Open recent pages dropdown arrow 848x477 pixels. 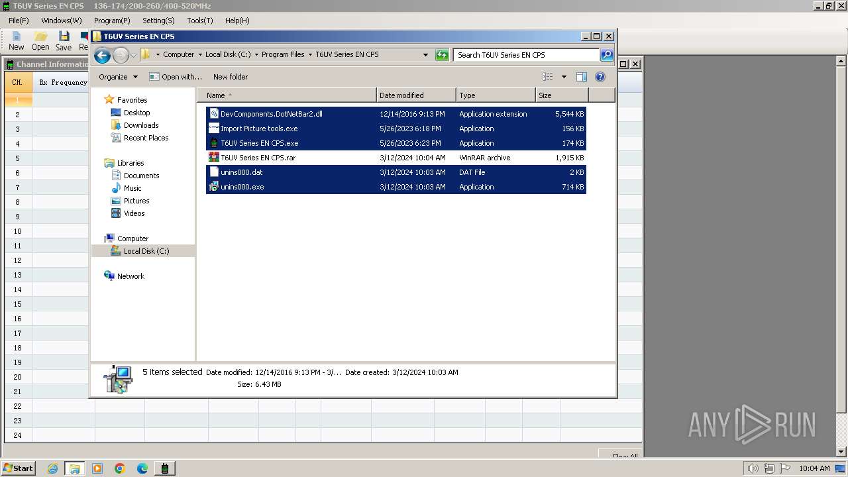pyautogui.click(x=133, y=55)
